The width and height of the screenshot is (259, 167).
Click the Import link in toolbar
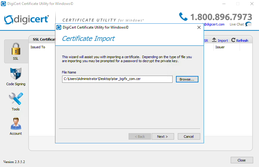[223, 41]
